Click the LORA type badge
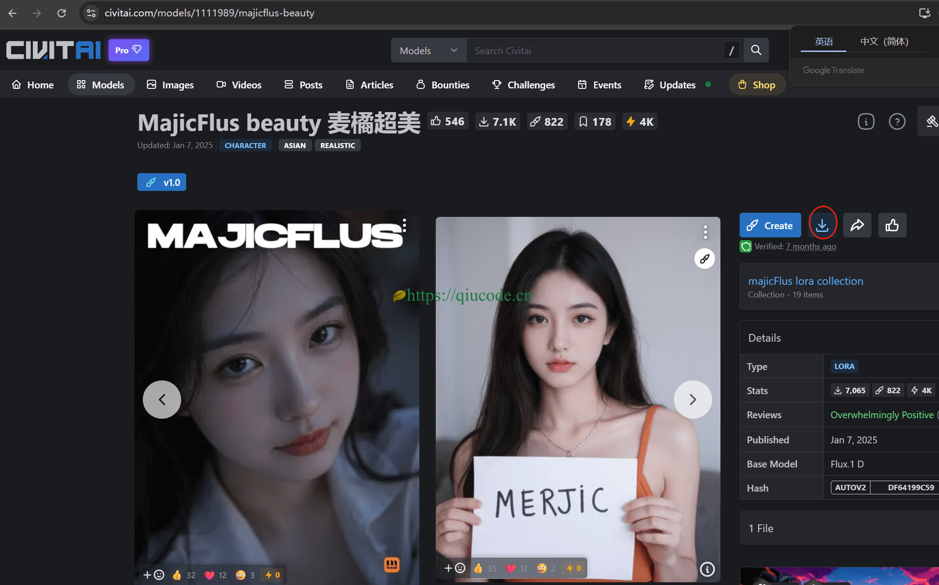939x585 pixels. click(x=844, y=366)
